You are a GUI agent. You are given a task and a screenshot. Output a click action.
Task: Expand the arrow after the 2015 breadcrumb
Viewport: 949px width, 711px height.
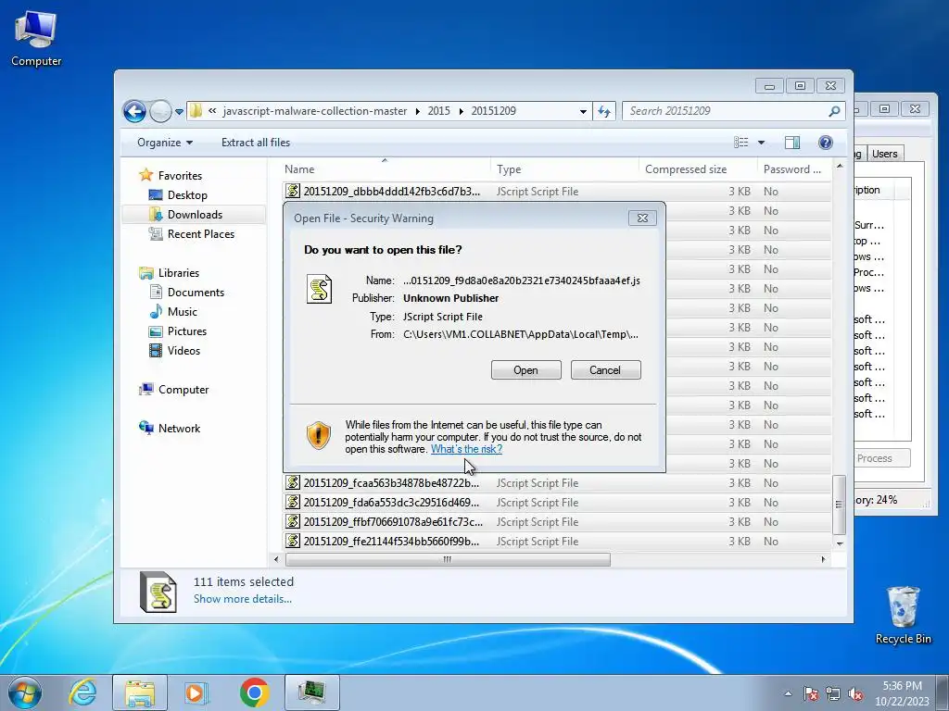coord(462,112)
